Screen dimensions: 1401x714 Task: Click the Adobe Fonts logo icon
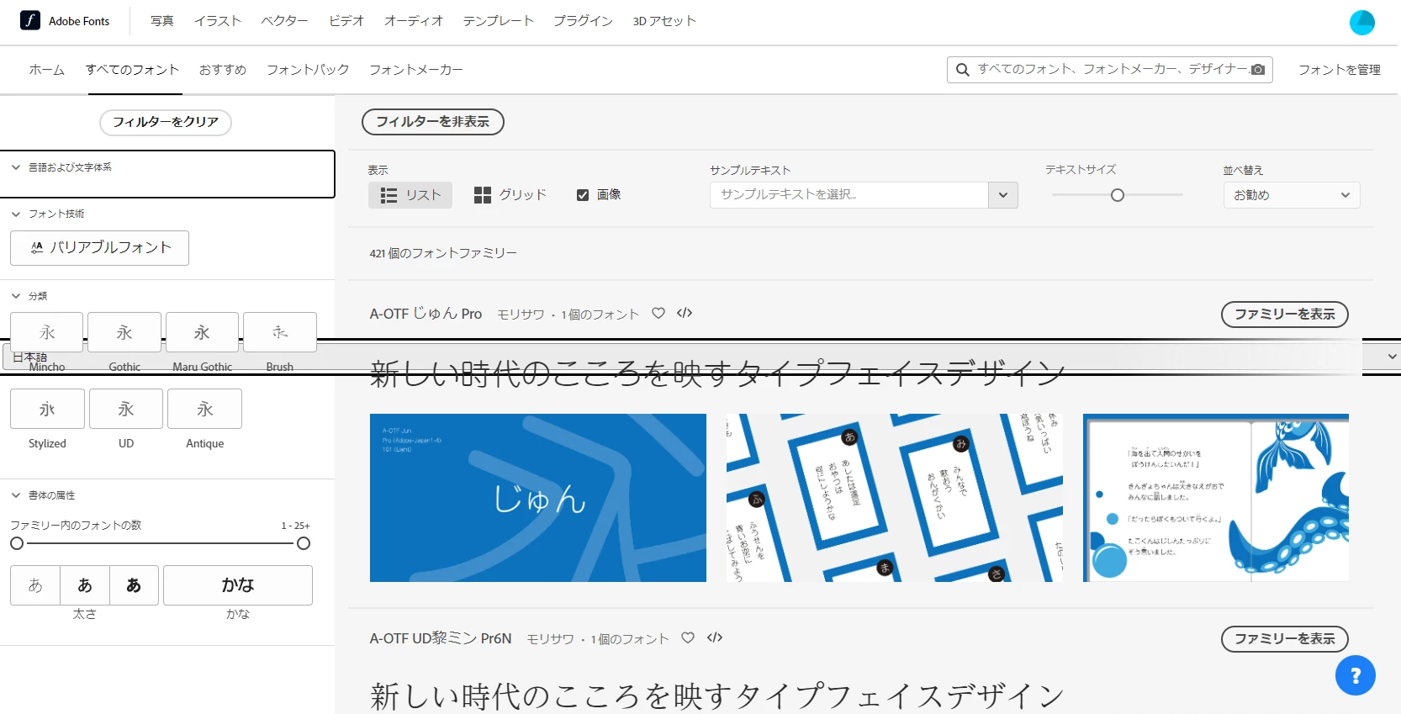[x=30, y=20]
